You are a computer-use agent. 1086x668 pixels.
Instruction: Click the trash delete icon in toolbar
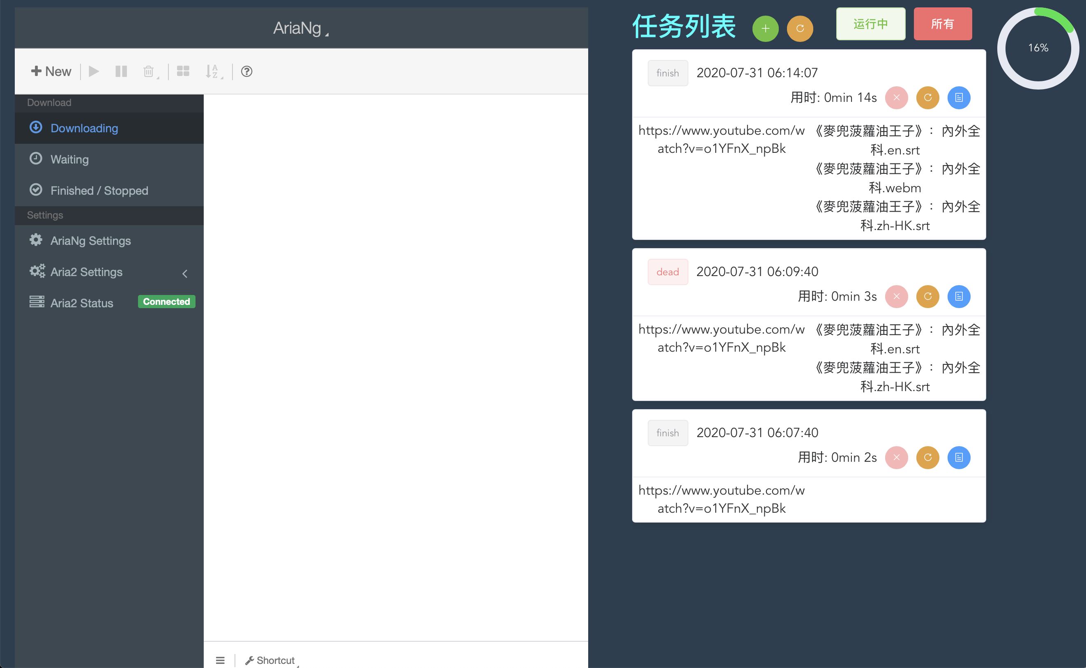(148, 71)
